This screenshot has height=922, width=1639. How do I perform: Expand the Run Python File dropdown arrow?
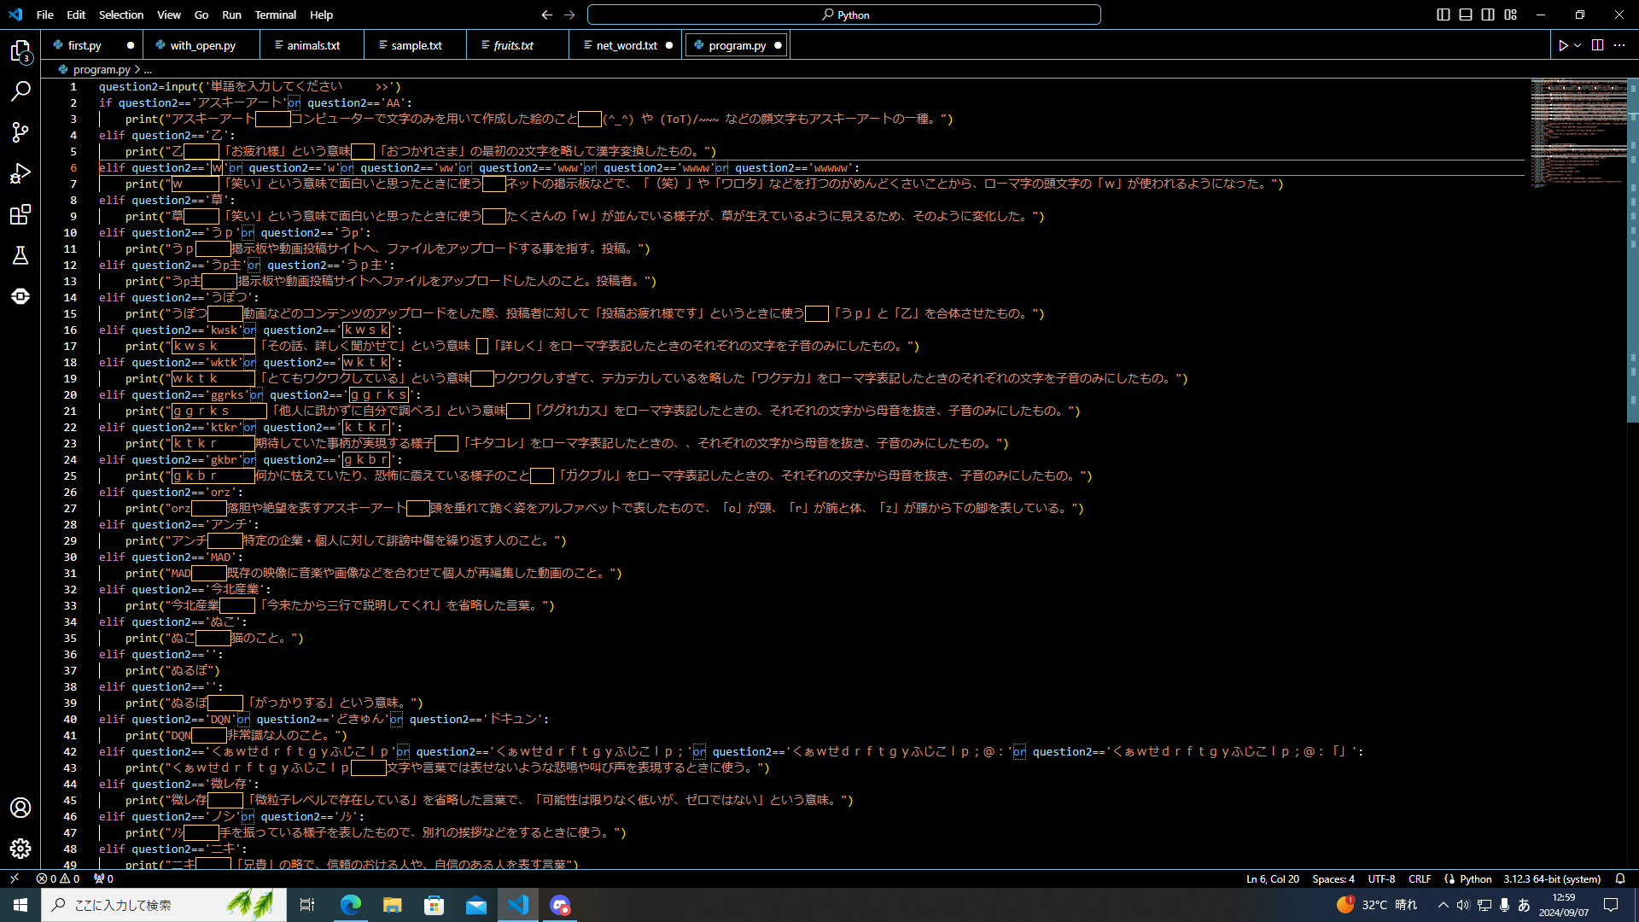1578,45
